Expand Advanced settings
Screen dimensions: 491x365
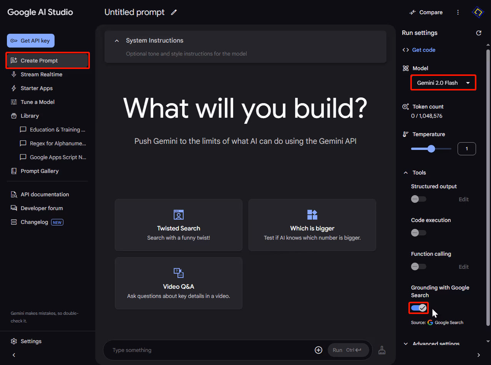[x=431, y=344]
